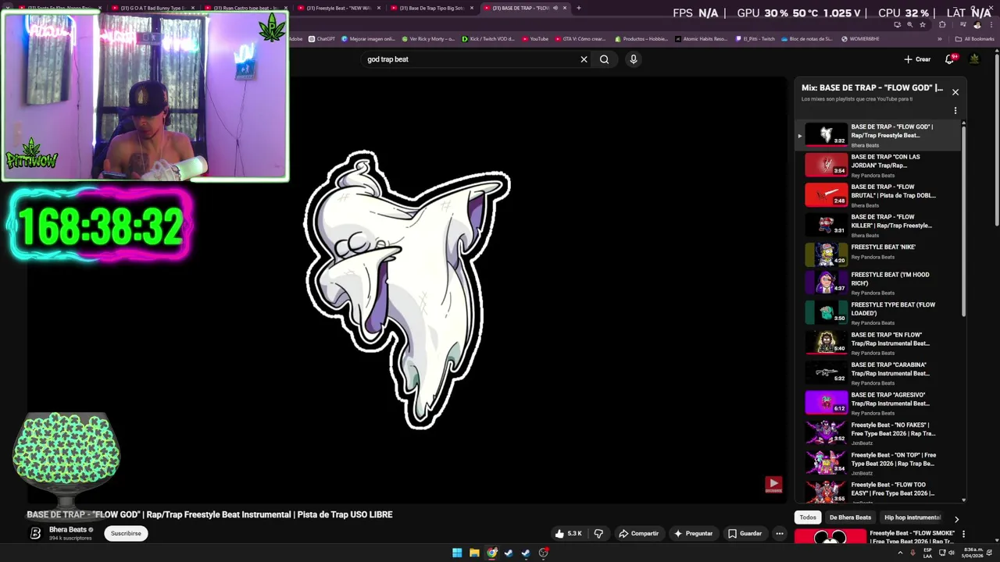Screen dimensions: 1000x562
Task: Open the YouTube account avatar menu
Action: (x=974, y=59)
